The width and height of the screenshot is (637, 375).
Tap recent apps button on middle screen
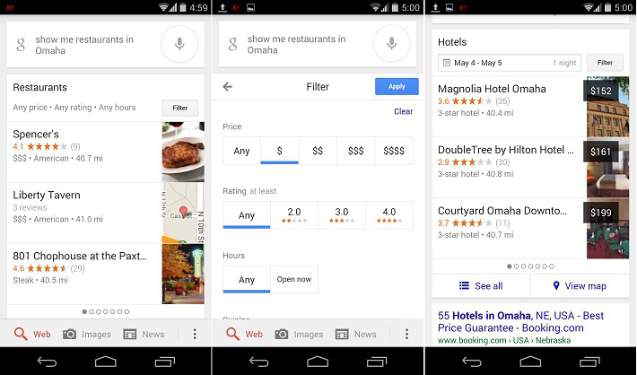(x=377, y=362)
